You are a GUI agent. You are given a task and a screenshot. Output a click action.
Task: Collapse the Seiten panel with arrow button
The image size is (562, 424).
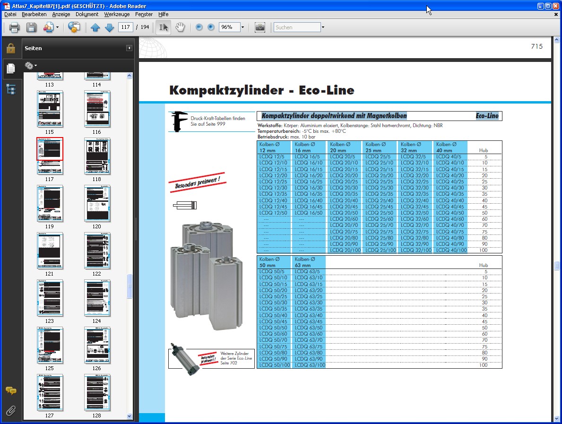pos(129,48)
